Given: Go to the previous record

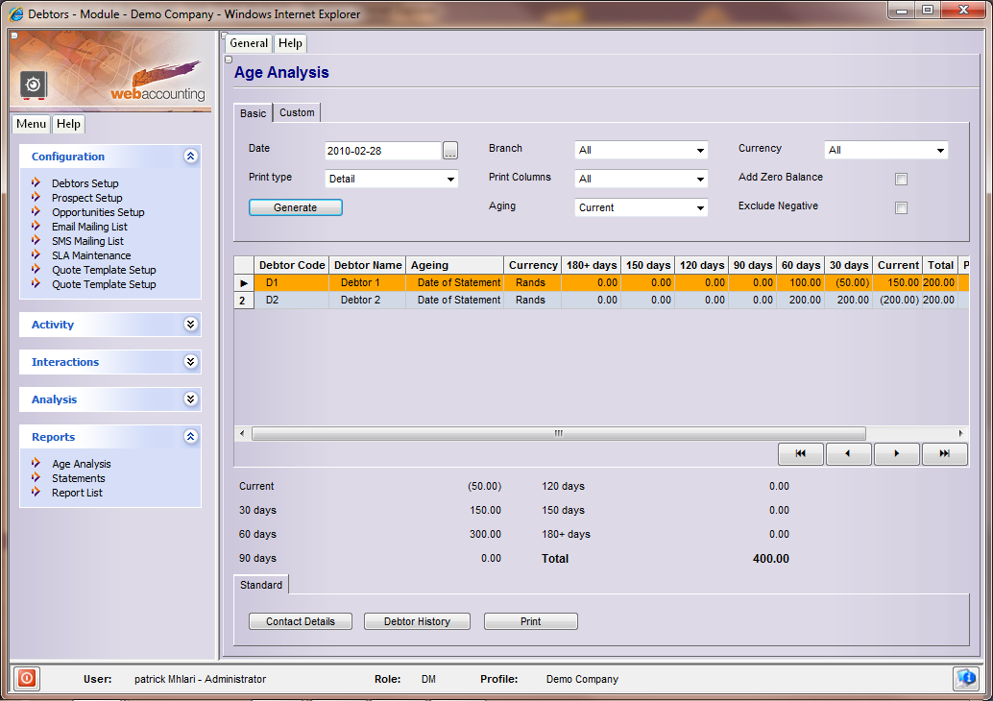Looking at the screenshot, I should (x=848, y=454).
